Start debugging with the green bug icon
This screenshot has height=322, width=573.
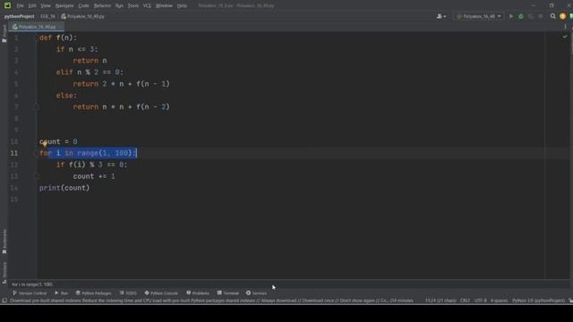521,16
